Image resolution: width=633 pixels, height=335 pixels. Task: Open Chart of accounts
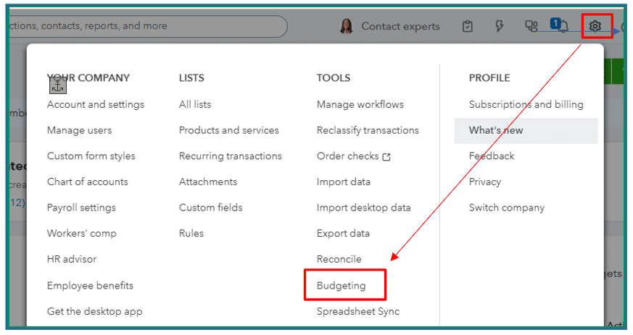pyautogui.click(x=87, y=182)
